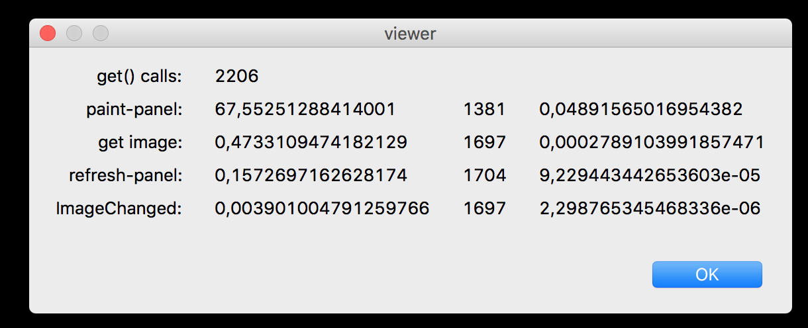Click the get image average 0,0002789103991857471
The height and width of the screenshot is (328, 808).
point(652,143)
